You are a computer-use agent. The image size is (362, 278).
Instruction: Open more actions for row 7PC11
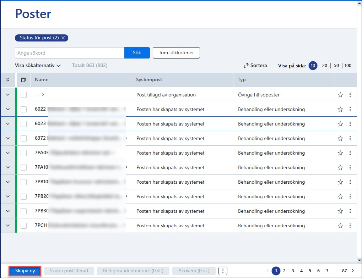pos(350,226)
